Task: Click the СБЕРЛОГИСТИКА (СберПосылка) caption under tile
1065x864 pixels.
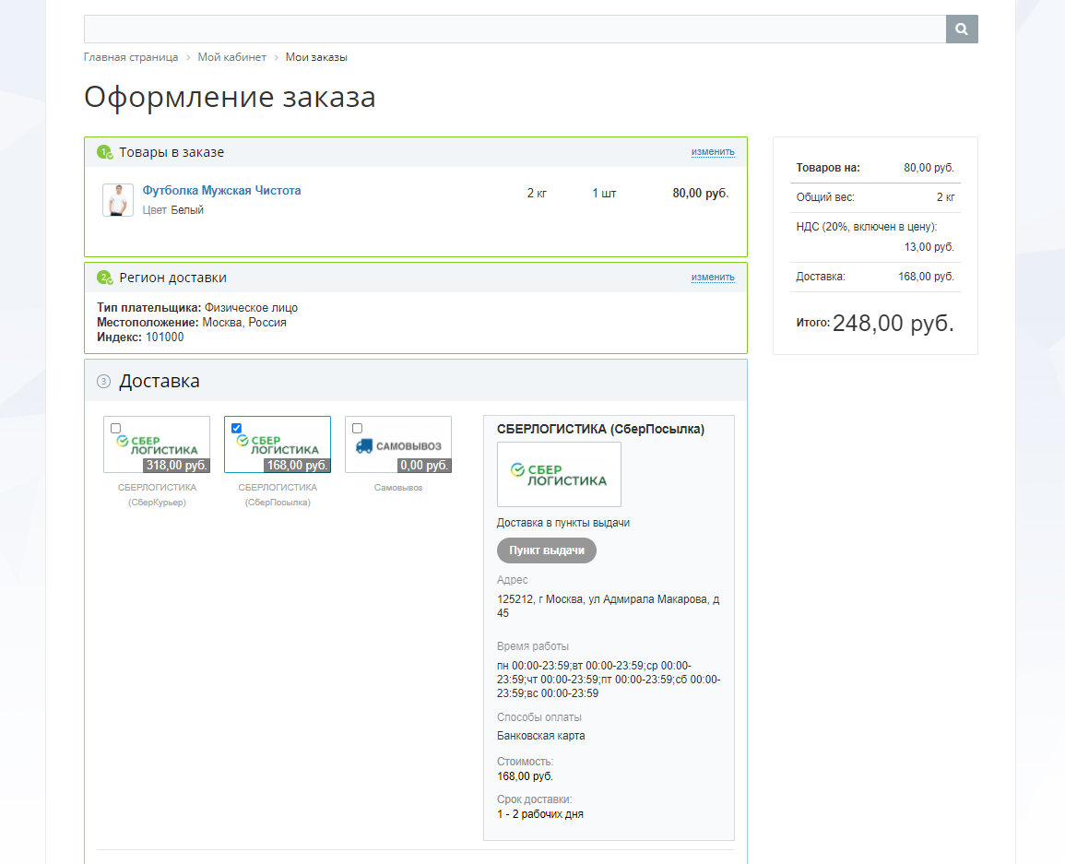Action: [x=278, y=494]
